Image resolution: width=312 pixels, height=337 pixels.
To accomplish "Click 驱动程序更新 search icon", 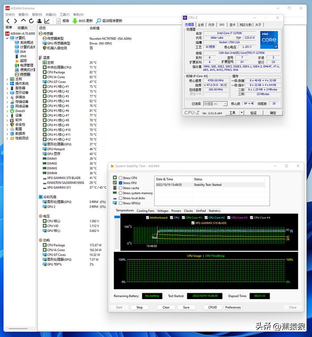I will coord(99,21).
